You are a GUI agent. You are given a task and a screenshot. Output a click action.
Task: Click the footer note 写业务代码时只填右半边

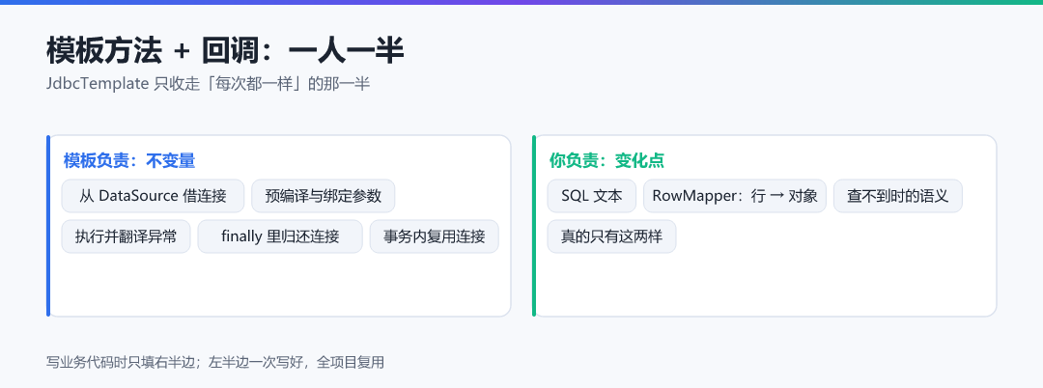215,363
